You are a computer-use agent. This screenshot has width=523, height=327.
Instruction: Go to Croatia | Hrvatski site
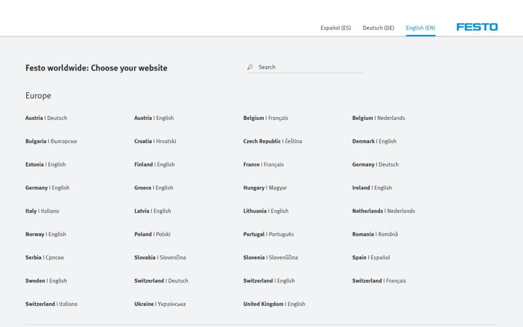coord(155,141)
